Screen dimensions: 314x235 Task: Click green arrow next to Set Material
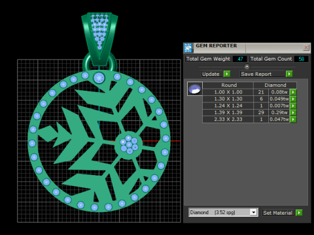coord(299,213)
